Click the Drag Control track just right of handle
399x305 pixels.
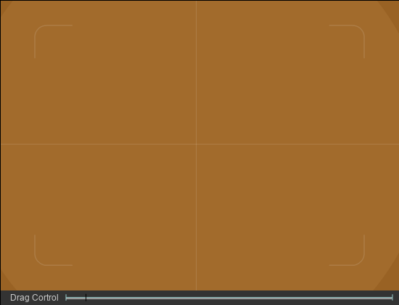91,297
